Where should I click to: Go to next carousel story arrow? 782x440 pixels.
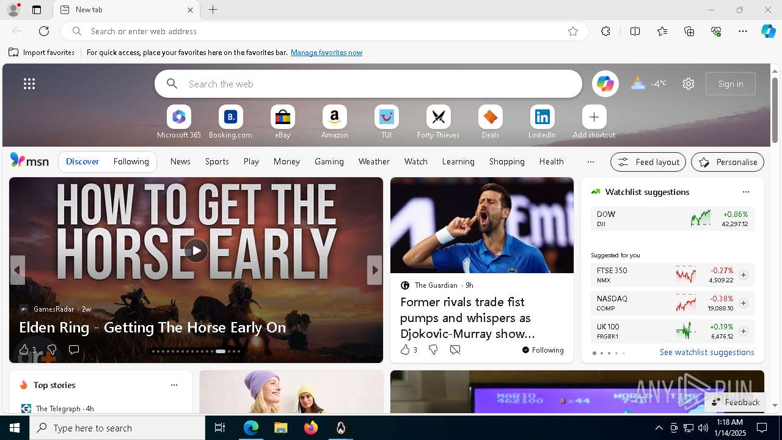pyautogui.click(x=375, y=270)
